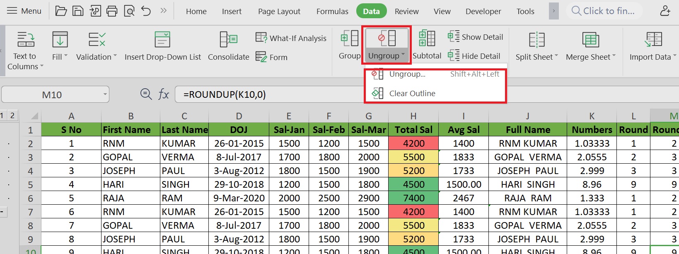Expand the Name Box dropdown arrow
This screenshot has width=679, height=254.
coord(105,94)
